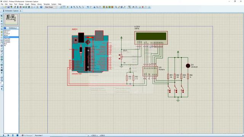Select DEFAULT in the terminals list
This screenshot has width=244, height=137.
pos(7,30)
